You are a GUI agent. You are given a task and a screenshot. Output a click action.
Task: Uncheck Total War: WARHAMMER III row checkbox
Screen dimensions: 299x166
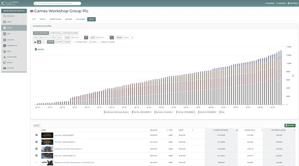pyautogui.click(x=36, y=155)
